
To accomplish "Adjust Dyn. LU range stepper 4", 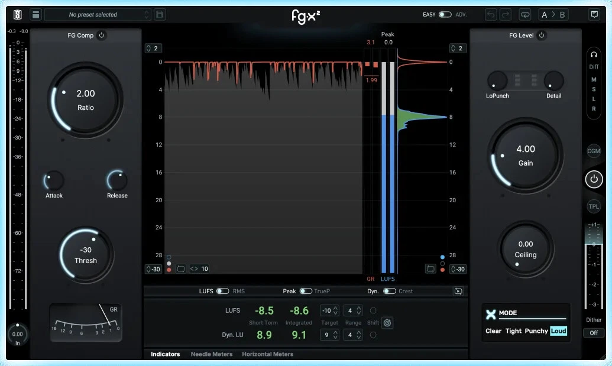I will [353, 335].
